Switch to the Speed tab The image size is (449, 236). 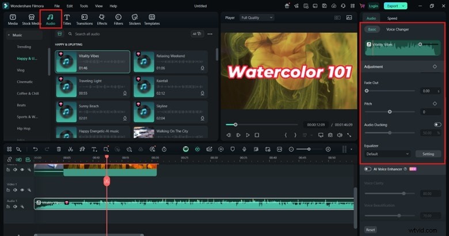391,19
